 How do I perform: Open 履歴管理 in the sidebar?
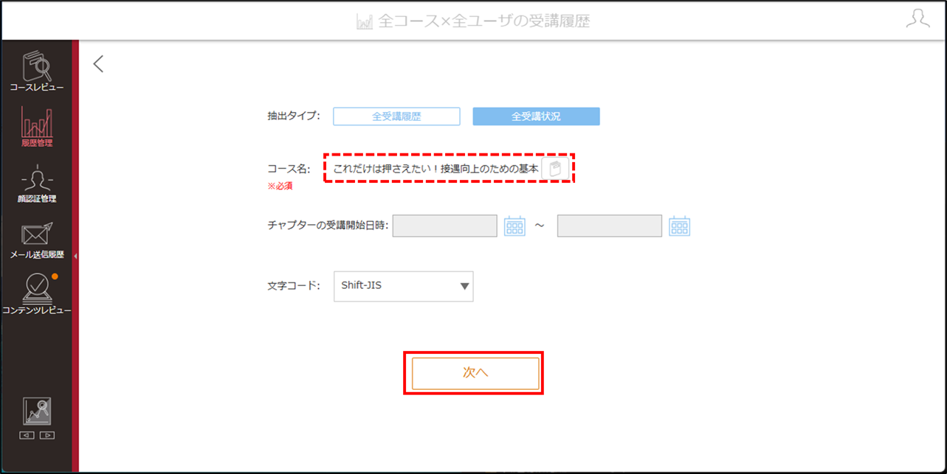[x=36, y=127]
